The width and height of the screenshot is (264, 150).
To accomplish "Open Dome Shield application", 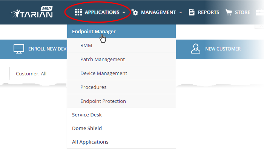I will (121, 128).
